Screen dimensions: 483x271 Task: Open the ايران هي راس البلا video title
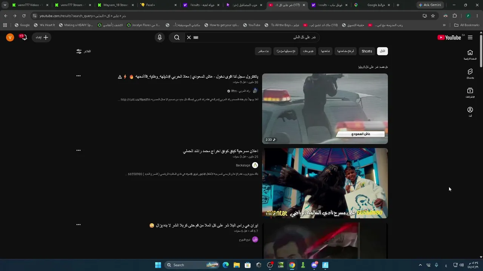[x=204, y=225]
